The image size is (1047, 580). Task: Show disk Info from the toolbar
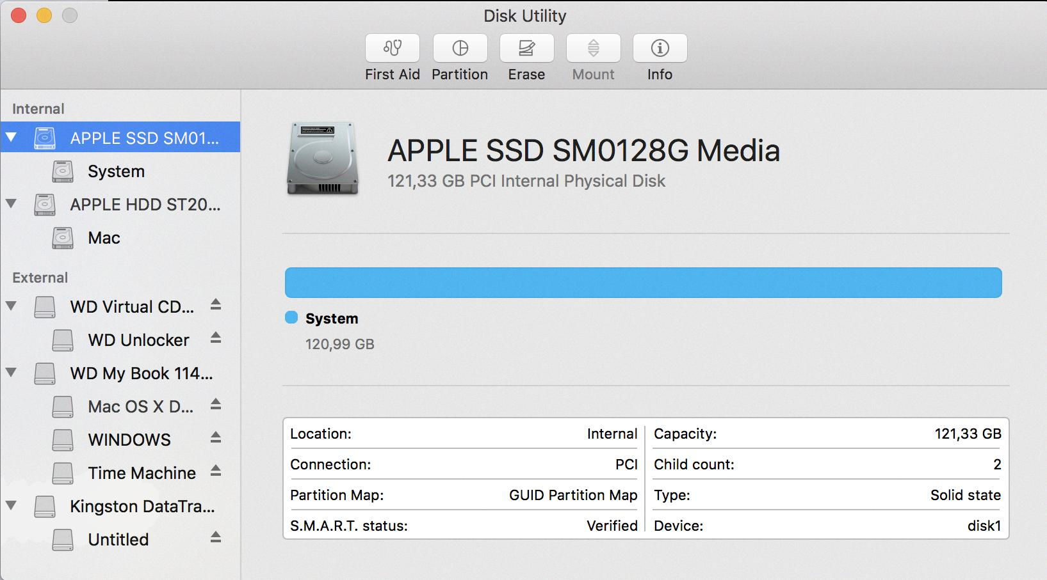(x=660, y=48)
